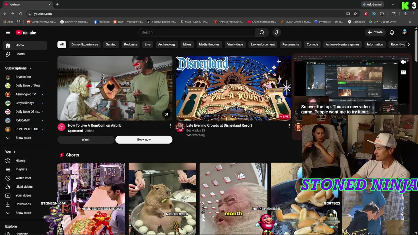Show more subscriptions in the sidebar
Screen dimensions: 418x235
[25, 138]
